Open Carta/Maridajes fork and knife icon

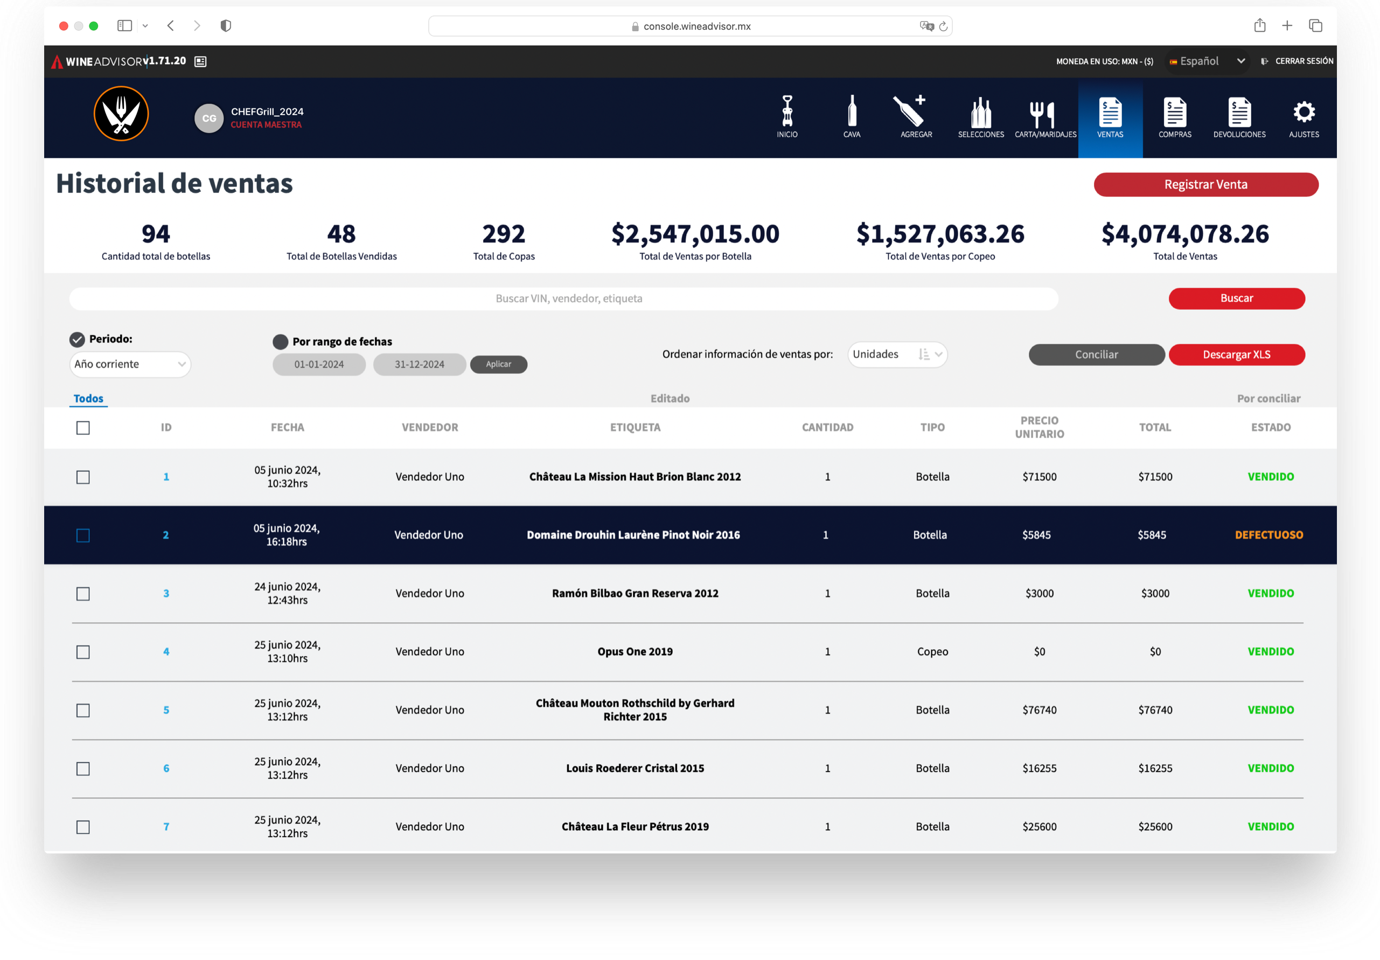click(1043, 113)
